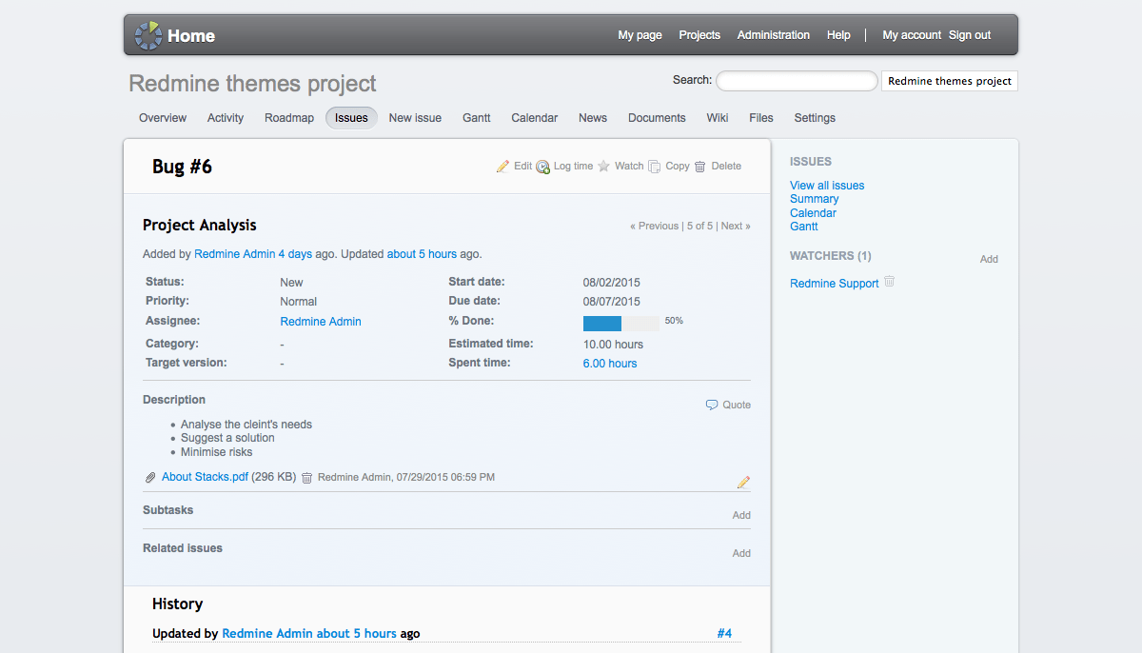1142x653 pixels.
Task: Click the Log time link
Action: (x=573, y=166)
